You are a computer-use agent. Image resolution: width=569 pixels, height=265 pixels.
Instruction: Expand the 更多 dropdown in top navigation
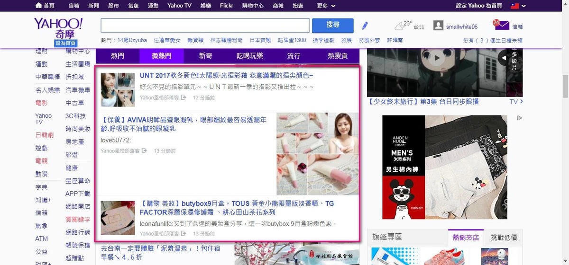click(x=326, y=6)
